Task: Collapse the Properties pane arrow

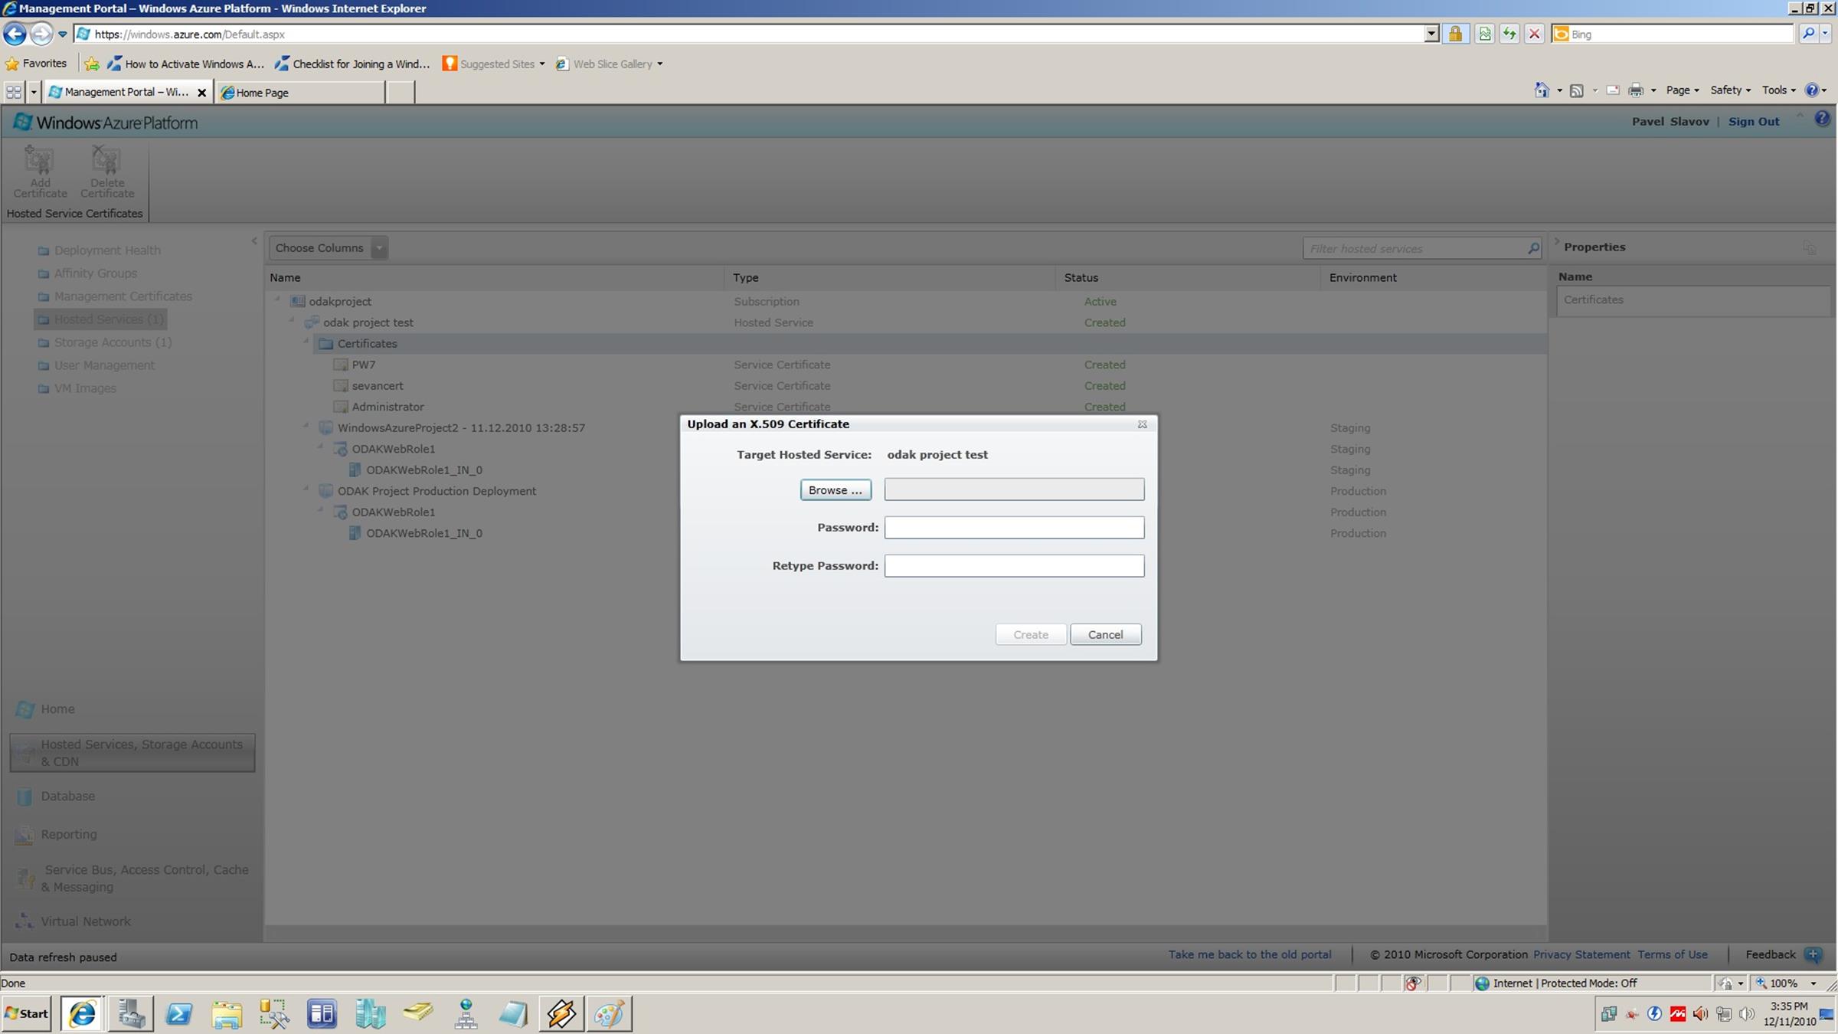Action: click(x=1556, y=241)
